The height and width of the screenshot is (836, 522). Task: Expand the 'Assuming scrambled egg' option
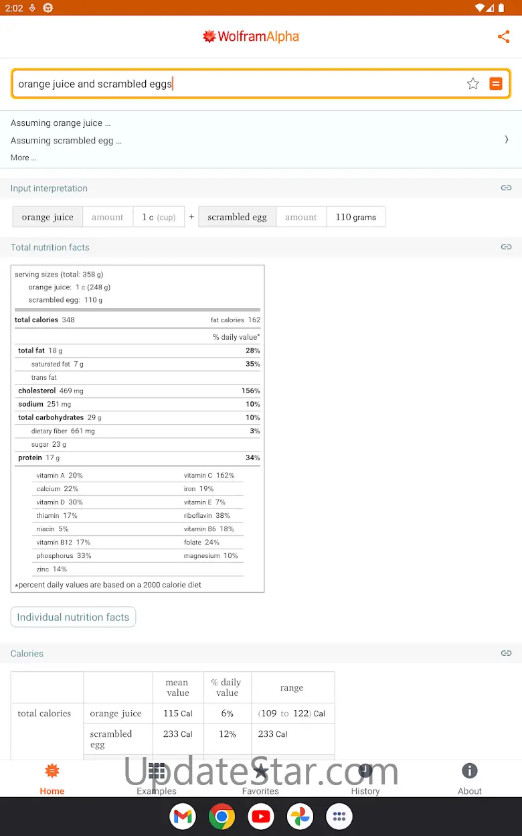(66, 141)
